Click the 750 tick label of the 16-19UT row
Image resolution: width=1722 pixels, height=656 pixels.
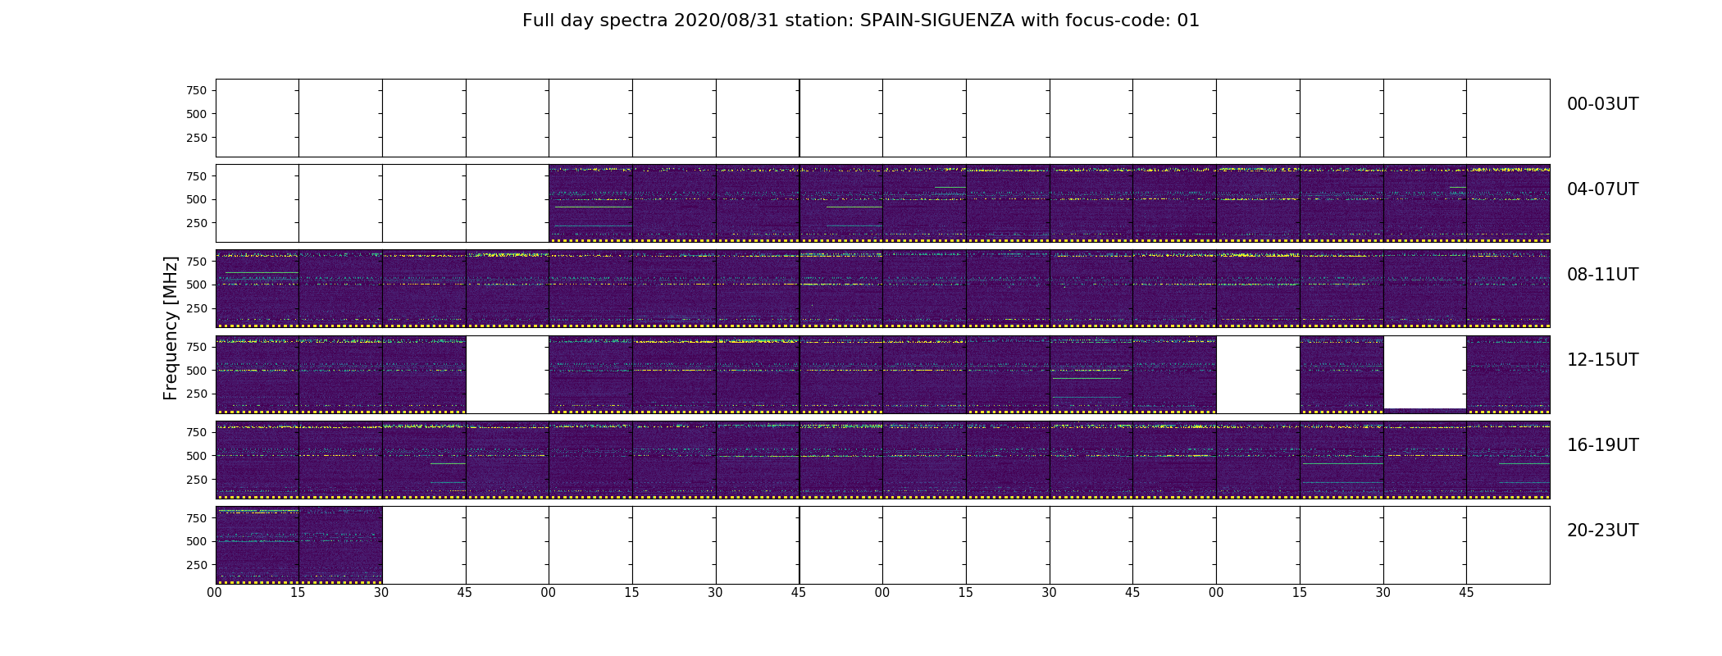pyautogui.click(x=197, y=432)
